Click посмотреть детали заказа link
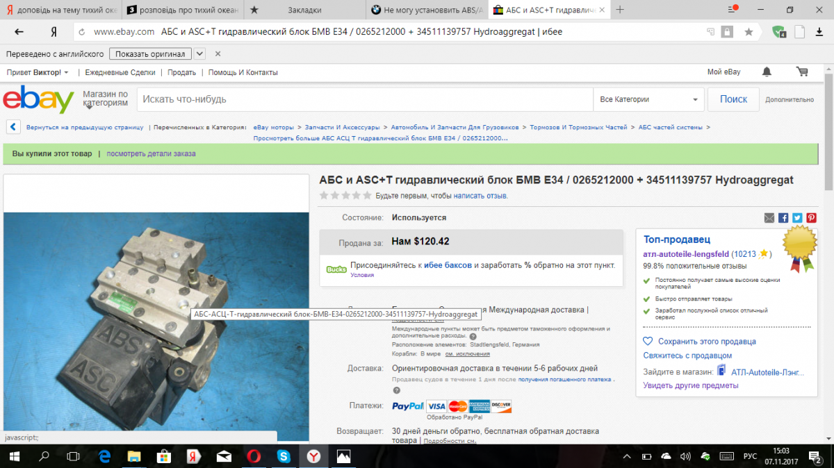The height and width of the screenshot is (468, 834). point(152,153)
